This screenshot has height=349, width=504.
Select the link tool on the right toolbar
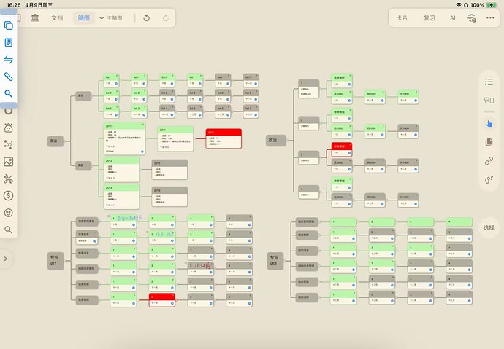(x=489, y=160)
